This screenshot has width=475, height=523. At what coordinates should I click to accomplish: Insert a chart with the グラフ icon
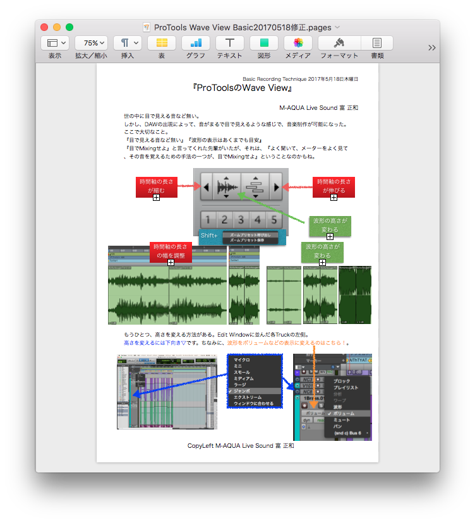(196, 43)
